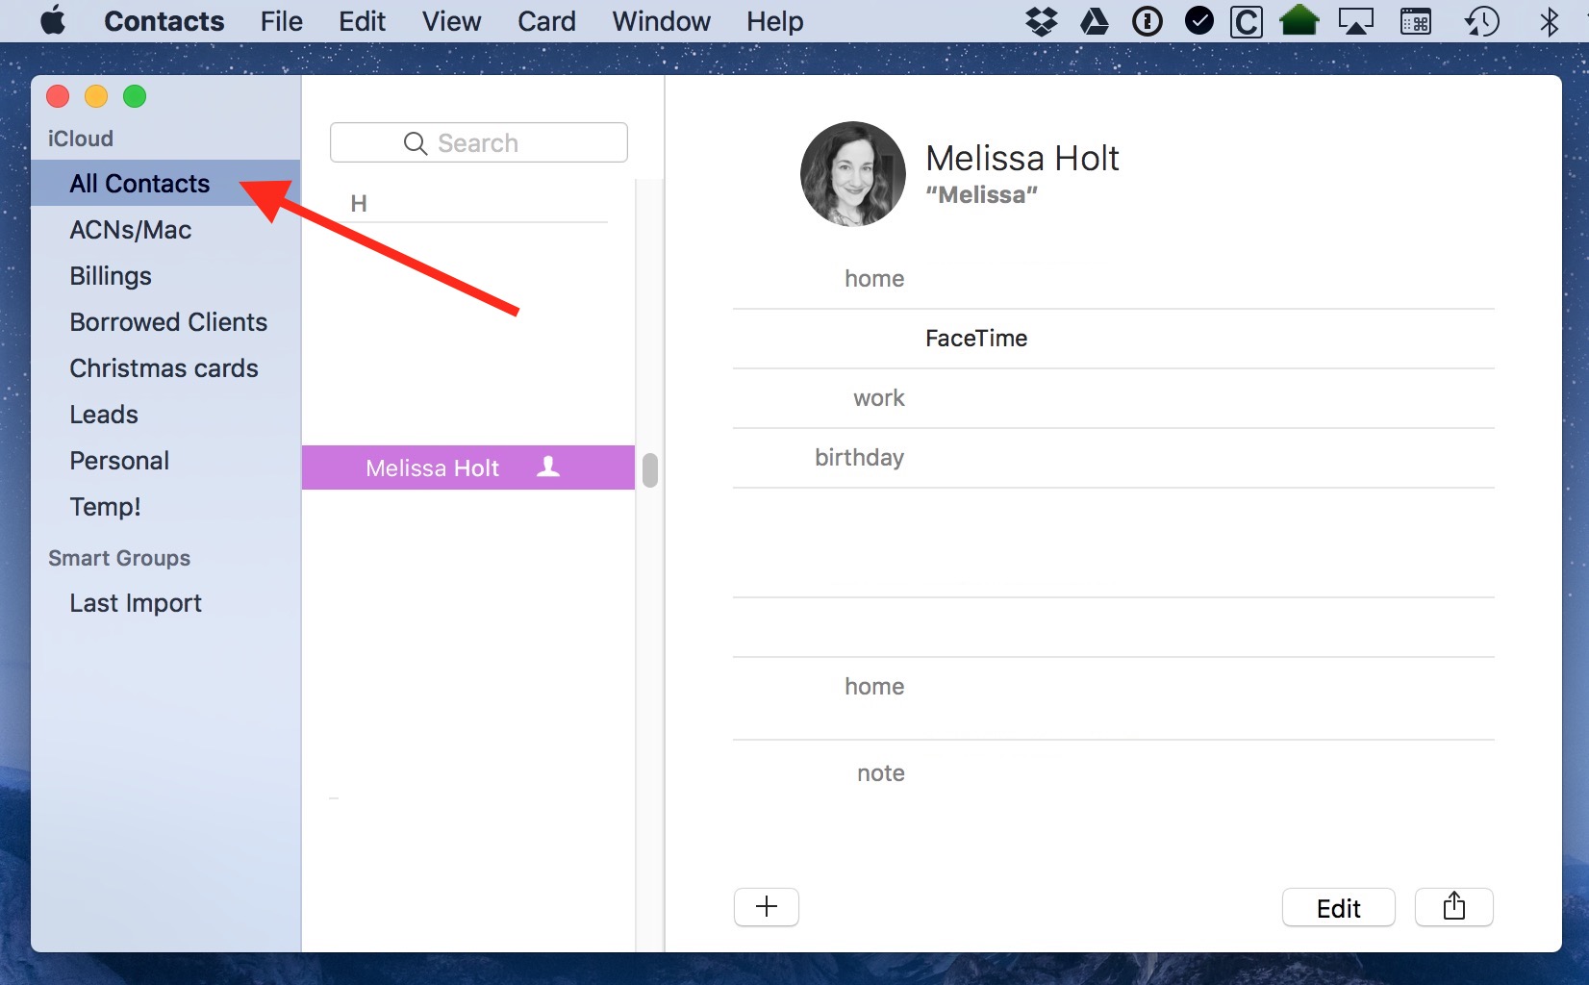Click the home label above note
The width and height of the screenshot is (1589, 985).
click(x=874, y=687)
